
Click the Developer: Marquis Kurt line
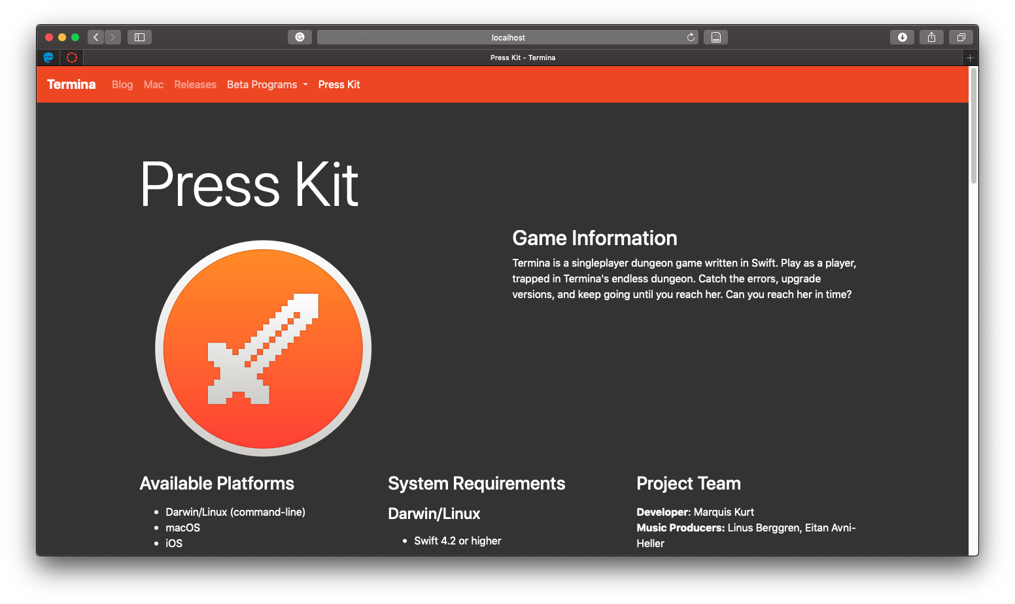695,512
